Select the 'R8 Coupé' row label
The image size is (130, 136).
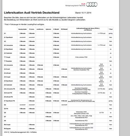(x=7, y=125)
